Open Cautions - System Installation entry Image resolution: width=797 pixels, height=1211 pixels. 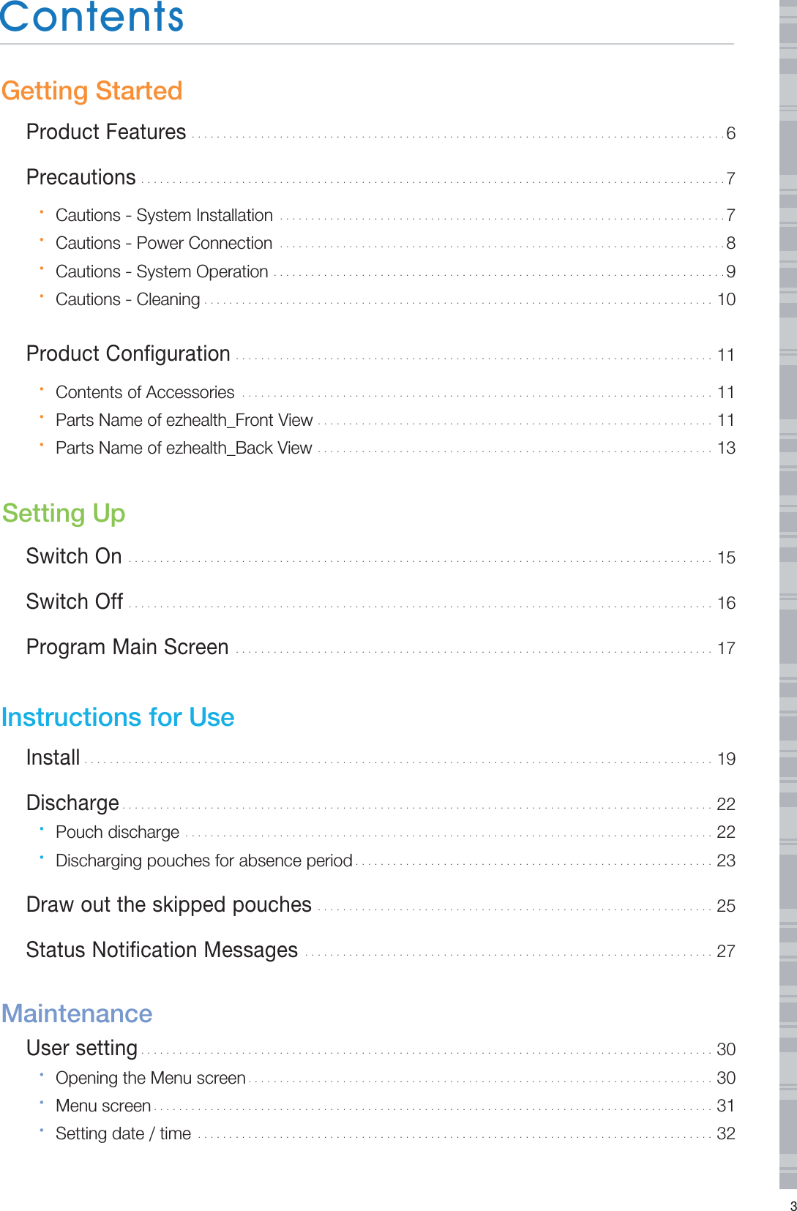(x=164, y=215)
